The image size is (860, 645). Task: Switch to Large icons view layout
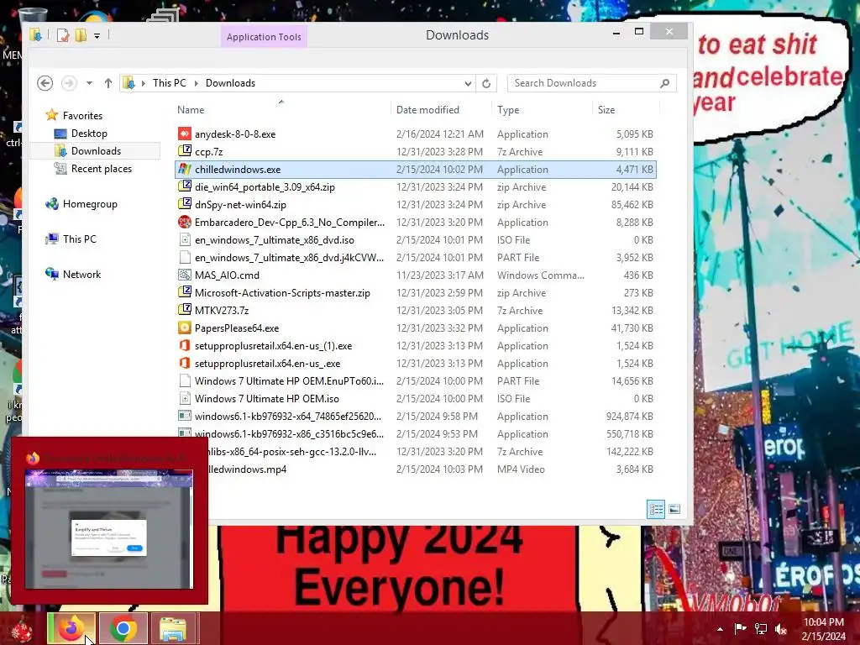[674, 509]
